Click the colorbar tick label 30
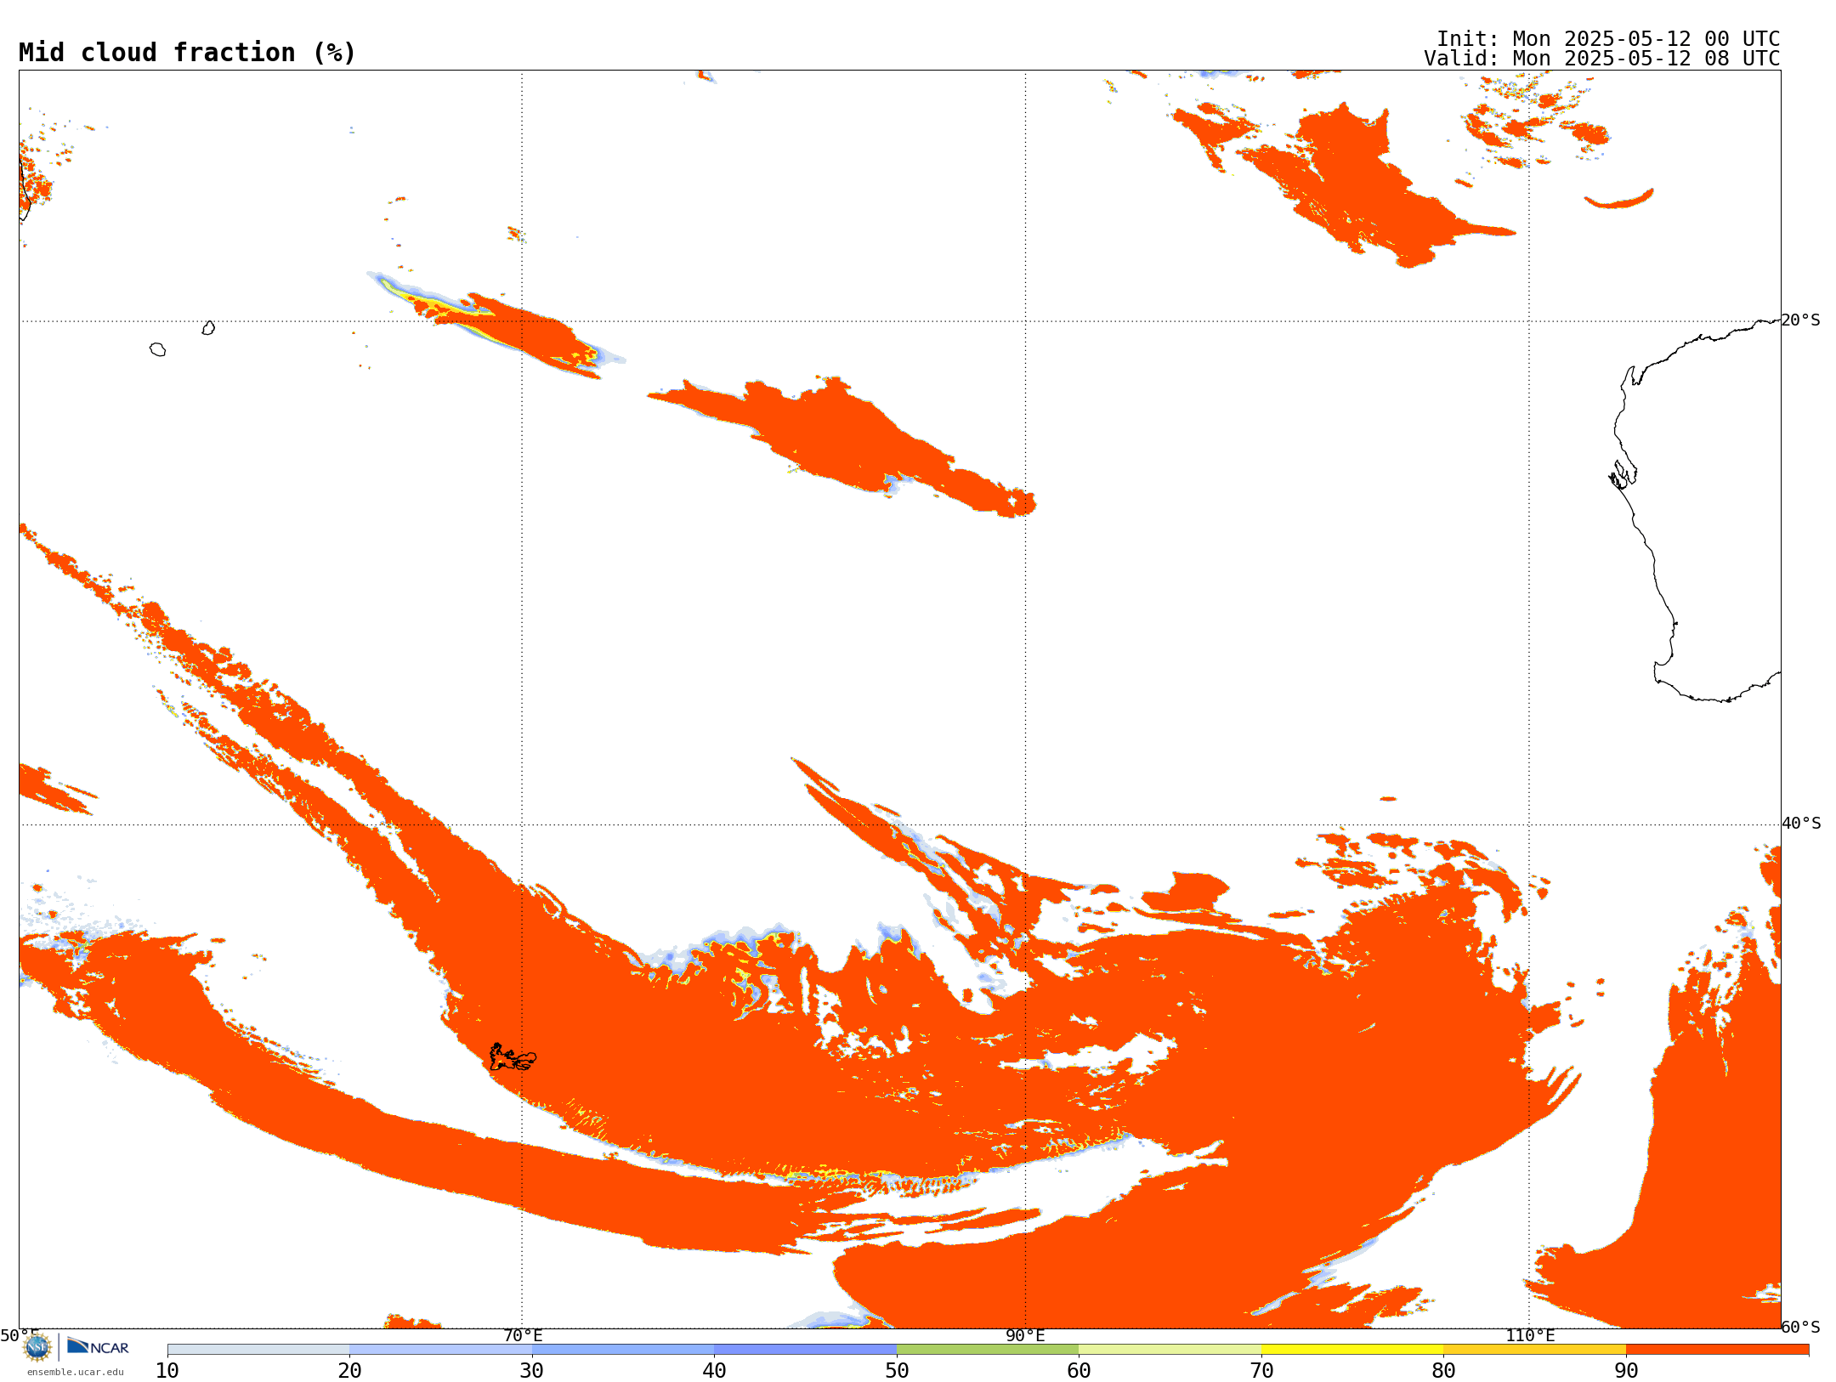The height and width of the screenshot is (1382, 1836). pos(532,1371)
